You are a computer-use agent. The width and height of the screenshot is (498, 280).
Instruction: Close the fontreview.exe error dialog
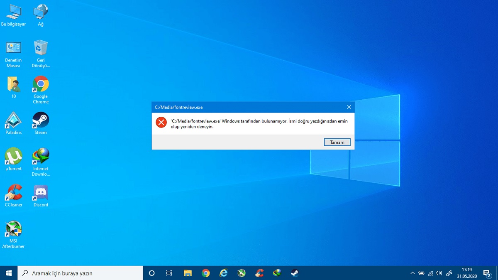[349, 107]
